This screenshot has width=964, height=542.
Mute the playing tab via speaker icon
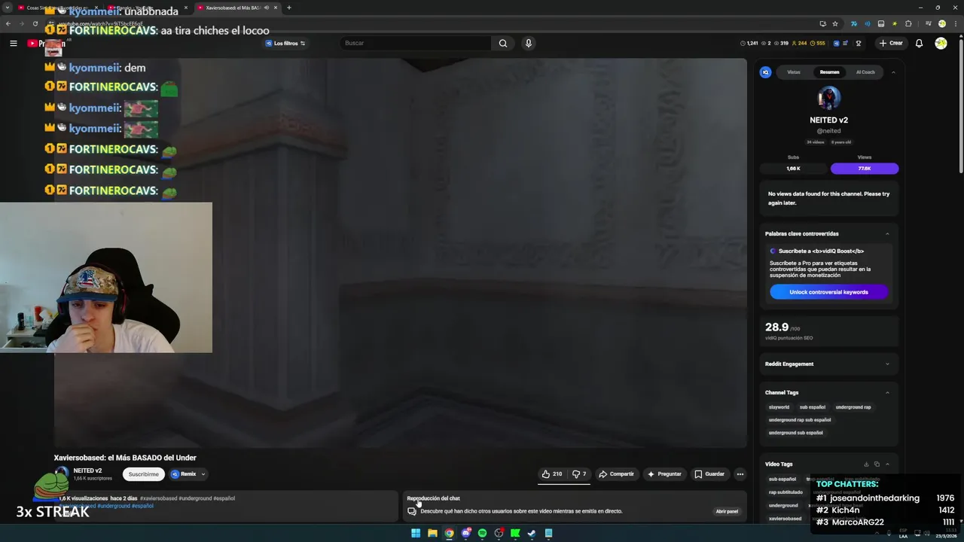(266, 8)
